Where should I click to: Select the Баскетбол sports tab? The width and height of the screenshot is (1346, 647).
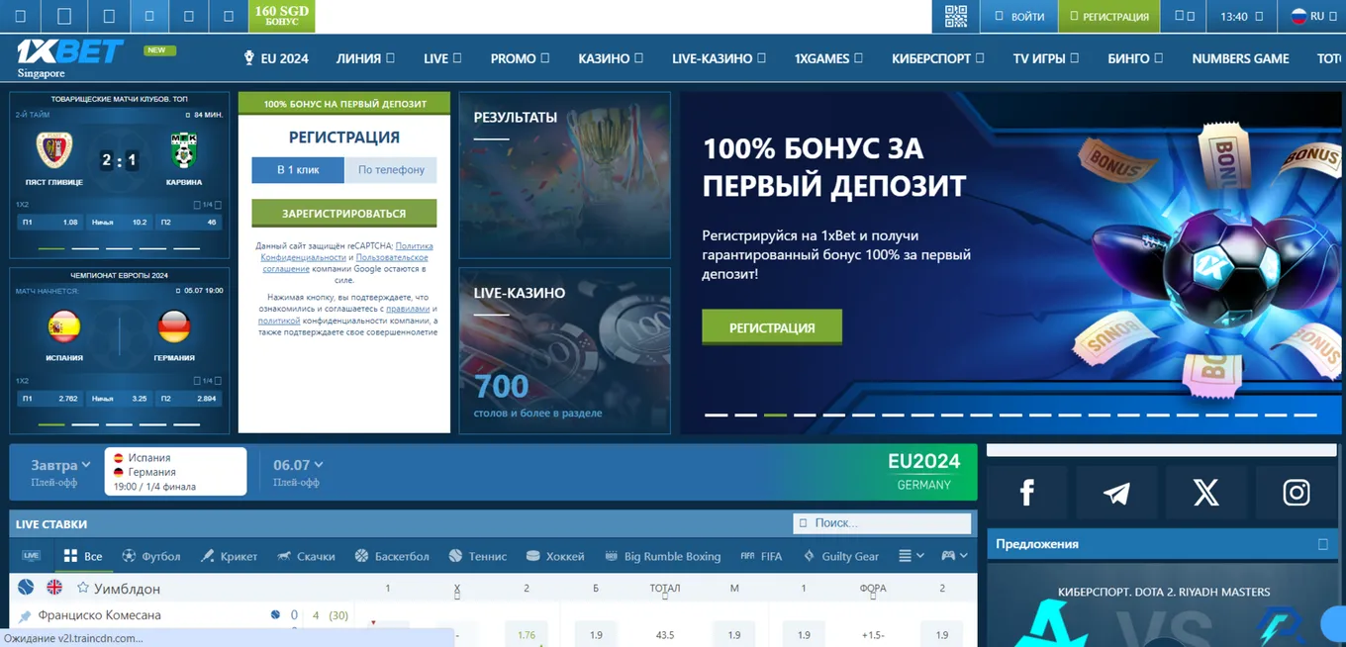pyautogui.click(x=391, y=556)
